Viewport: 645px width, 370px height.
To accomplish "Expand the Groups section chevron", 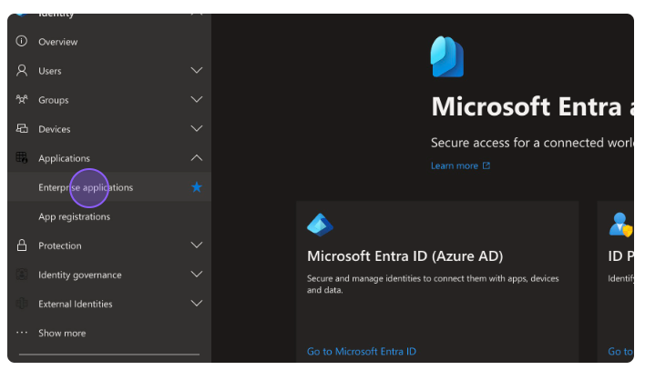I will [197, 100].
